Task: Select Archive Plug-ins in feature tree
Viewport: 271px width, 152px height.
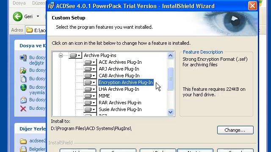Action: point(100,55)
